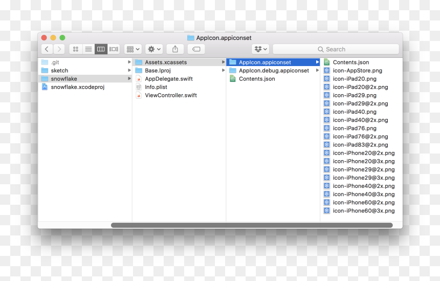Screen dimensions: 440x281
Task: Select icon-iPad29@2x.png file icon
Action: (x=326, y=103)
